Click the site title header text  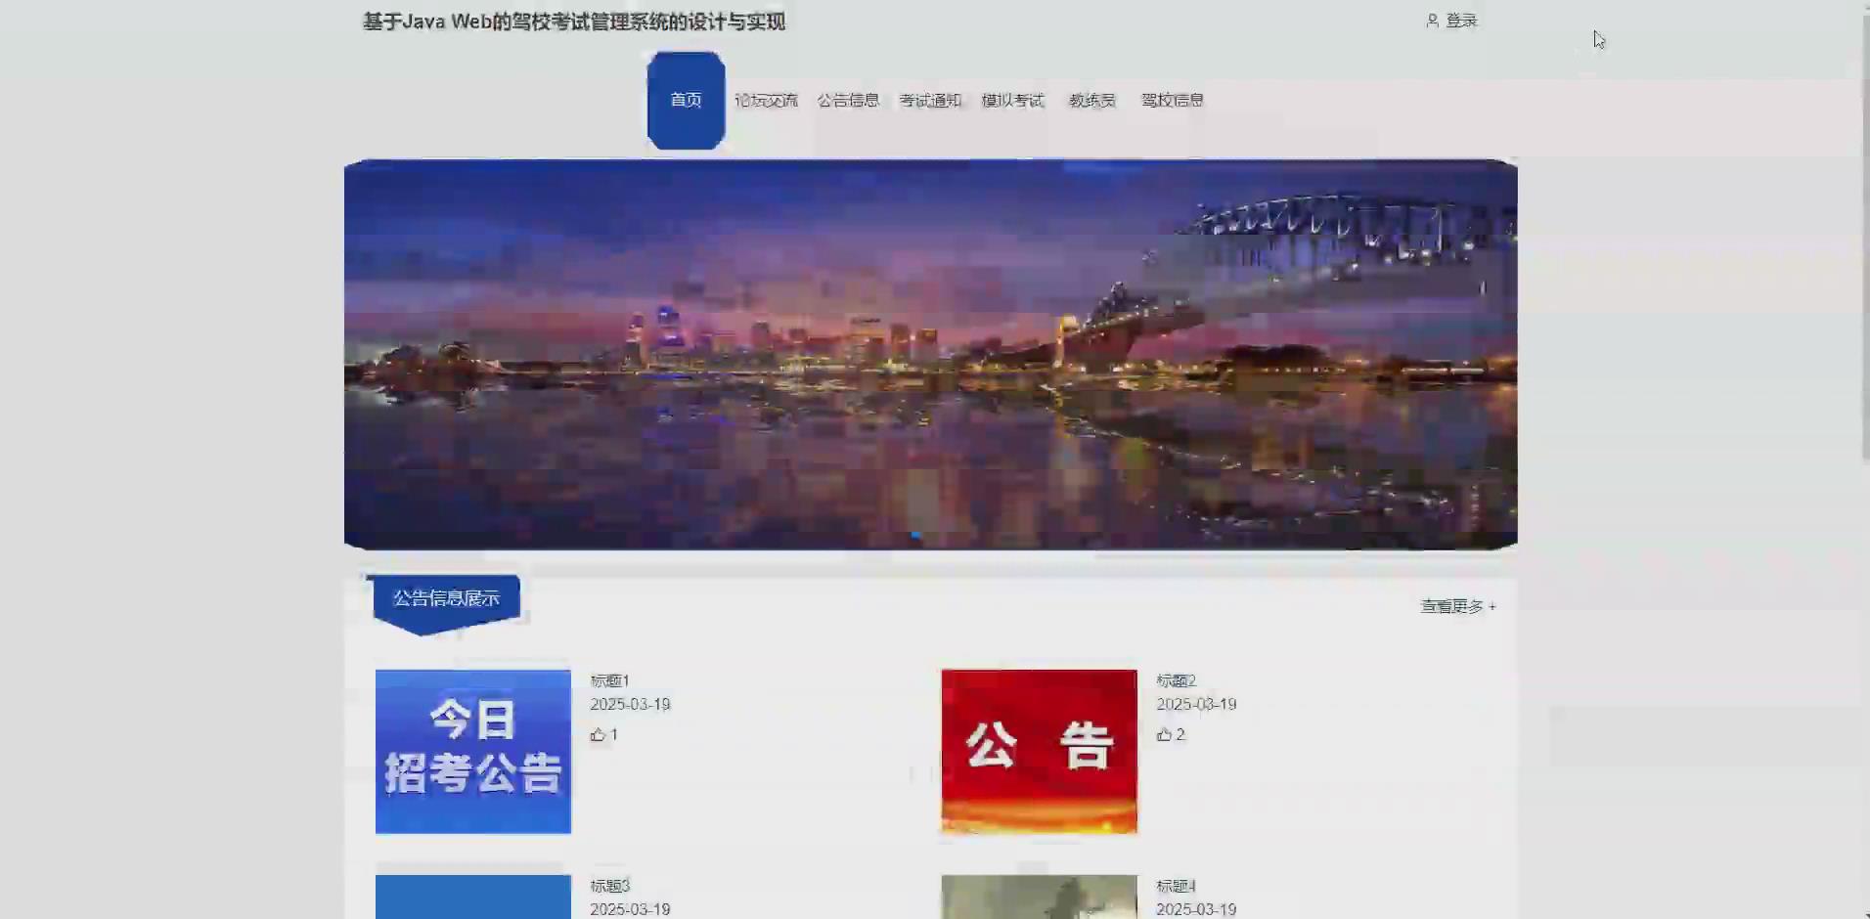coord(572,21)
